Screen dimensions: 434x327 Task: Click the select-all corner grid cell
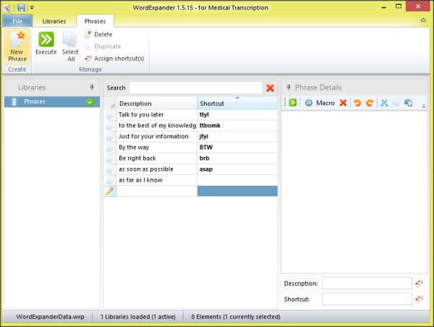pyautogui.click(x=110, y=103)
